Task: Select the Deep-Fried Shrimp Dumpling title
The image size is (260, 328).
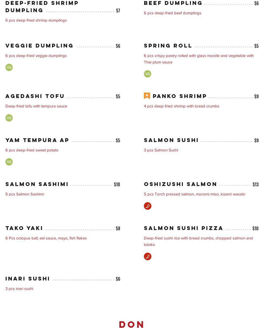Action: [x=42, y=7]
